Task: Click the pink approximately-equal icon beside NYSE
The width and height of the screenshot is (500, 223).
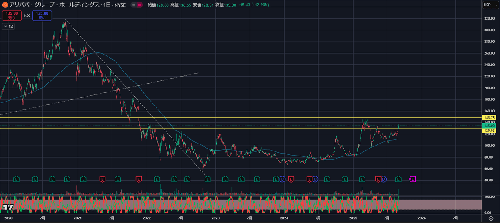Action: [139, 5]
